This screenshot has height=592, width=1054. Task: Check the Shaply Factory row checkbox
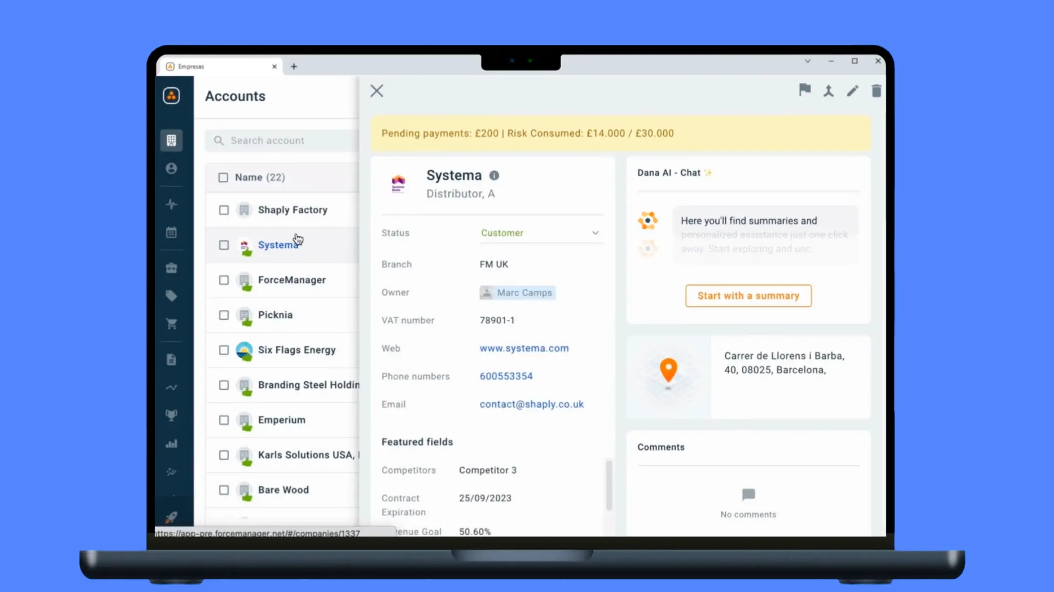tap(223, 210)
